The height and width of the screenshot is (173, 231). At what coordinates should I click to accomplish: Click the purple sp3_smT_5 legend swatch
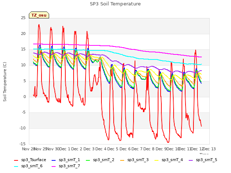191,160
